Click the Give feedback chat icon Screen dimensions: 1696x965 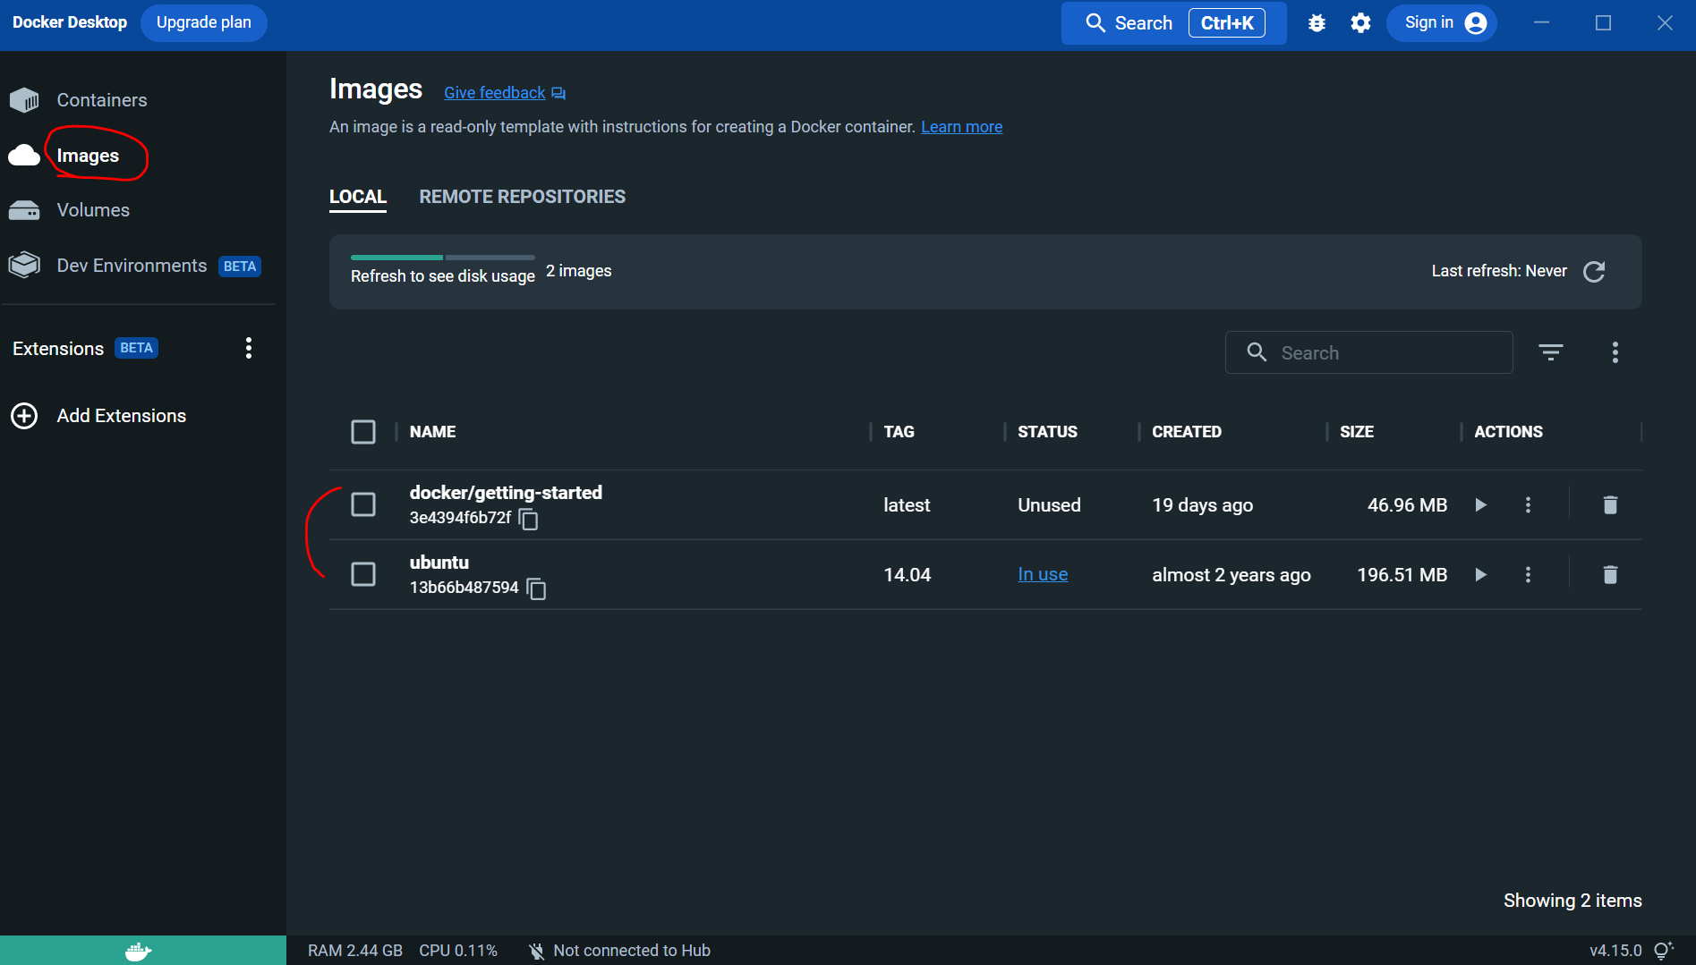click(558, 93)
